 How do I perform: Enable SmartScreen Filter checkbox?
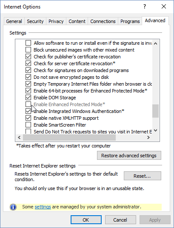(x=28, y=125)
